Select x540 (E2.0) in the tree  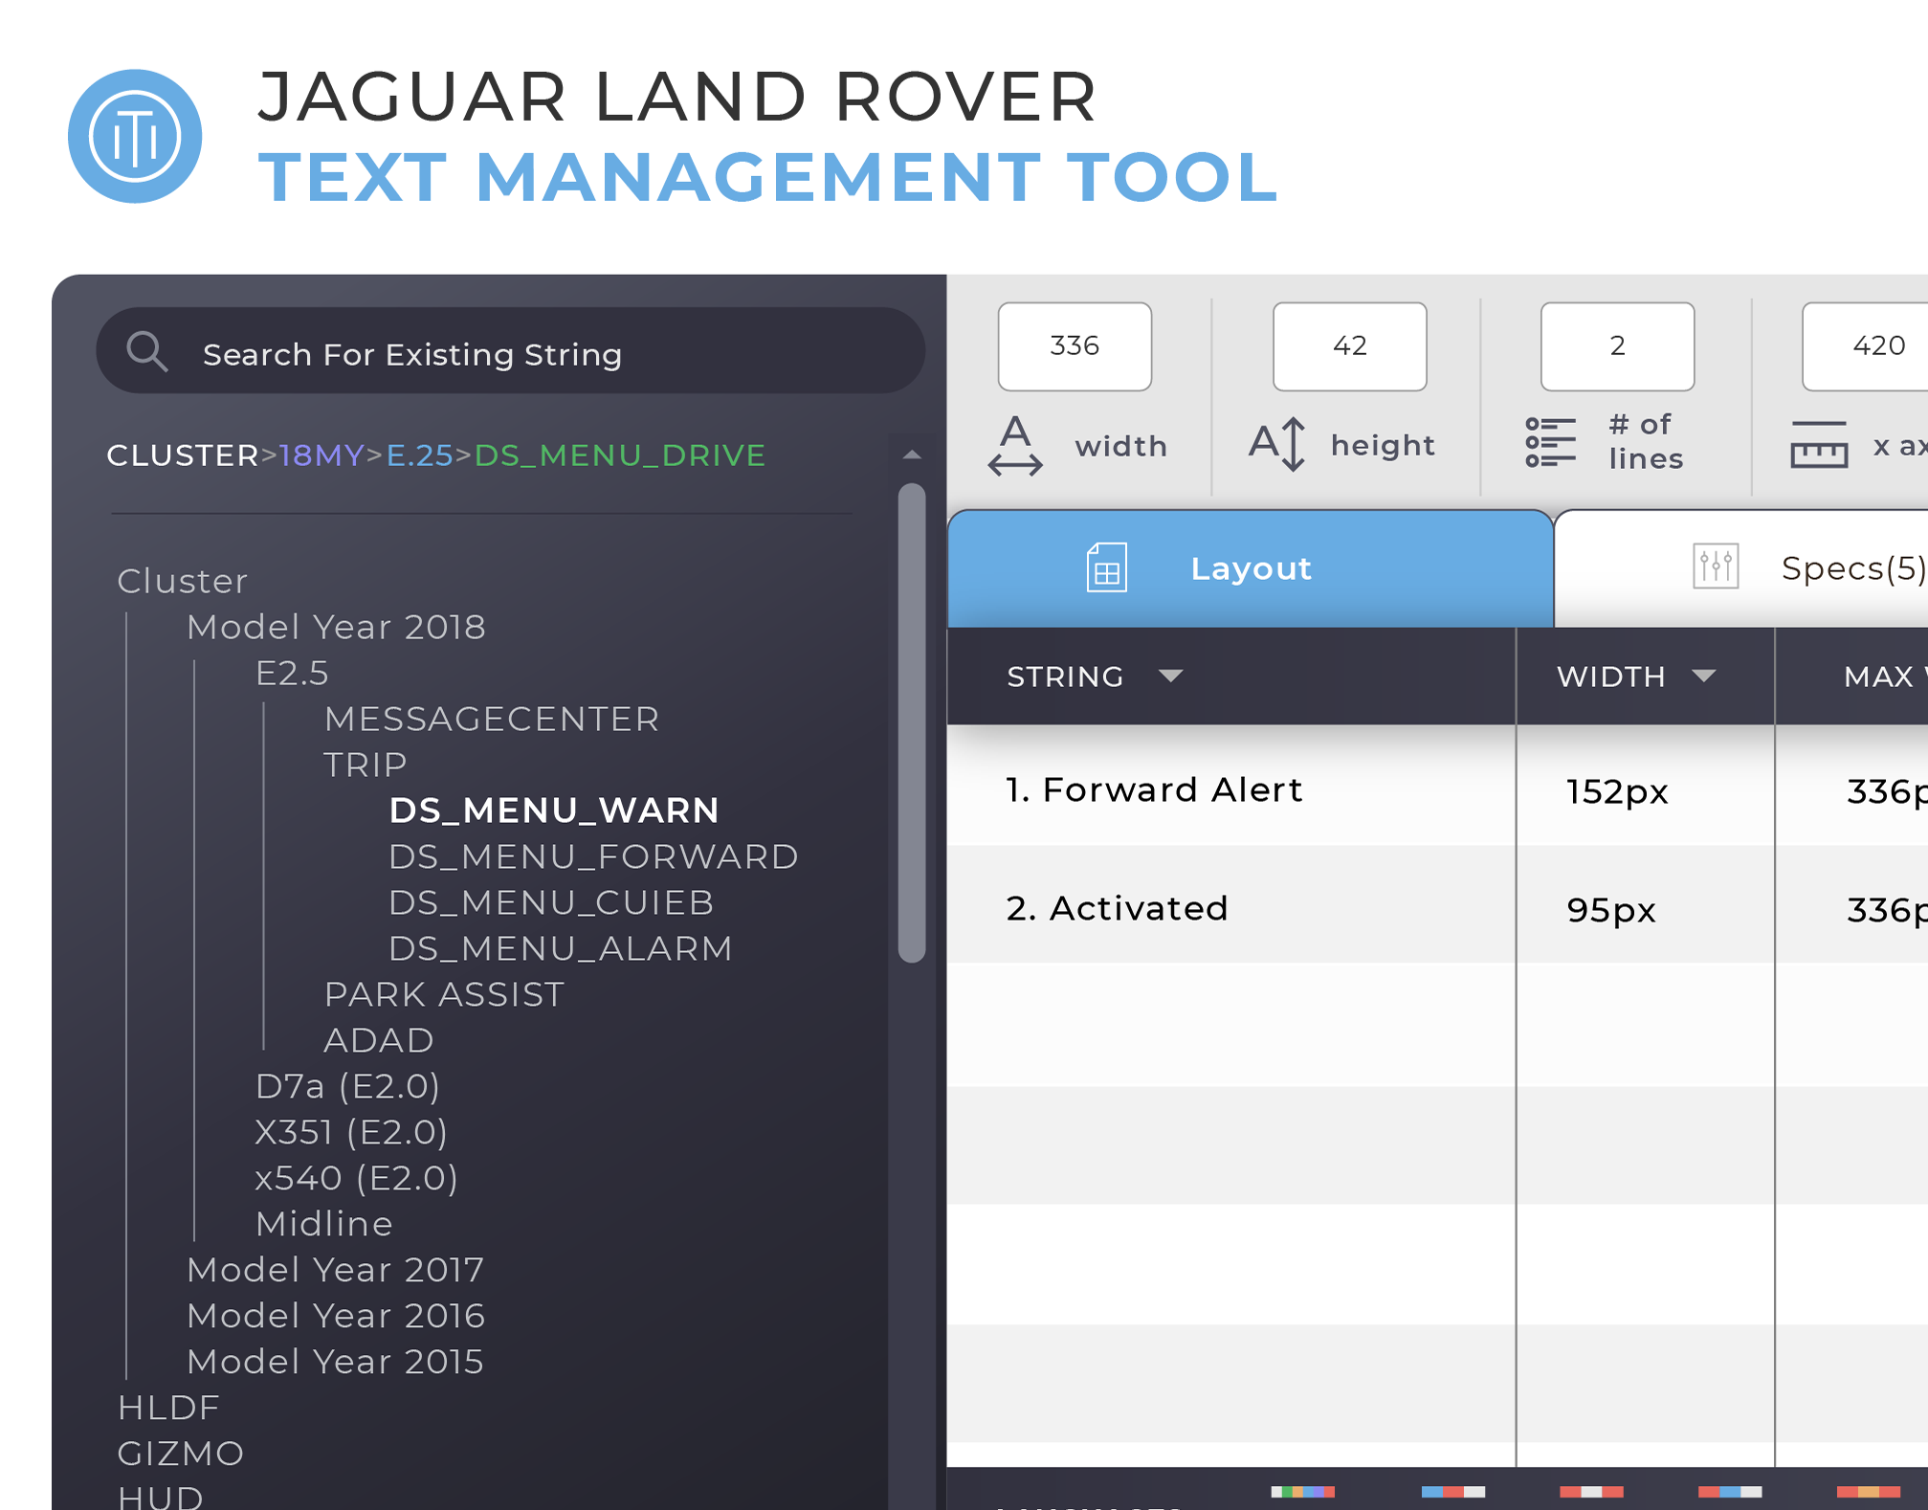coord(356,1178)
